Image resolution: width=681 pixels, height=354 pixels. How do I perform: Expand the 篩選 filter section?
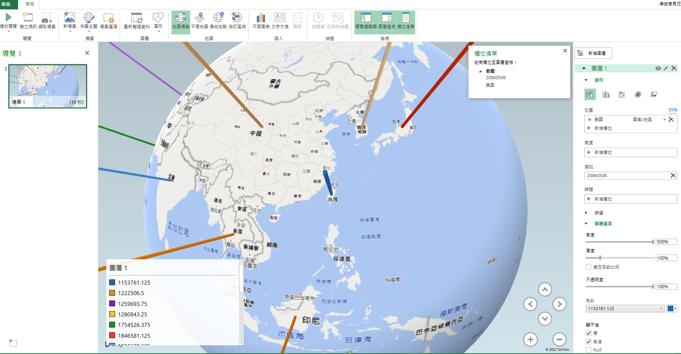coord(586,213)
